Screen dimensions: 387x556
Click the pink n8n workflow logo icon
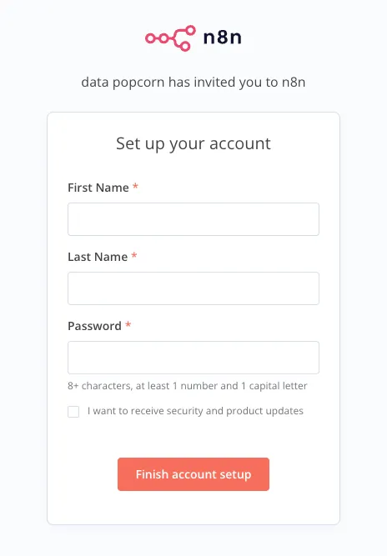click(x=170, y=38)
